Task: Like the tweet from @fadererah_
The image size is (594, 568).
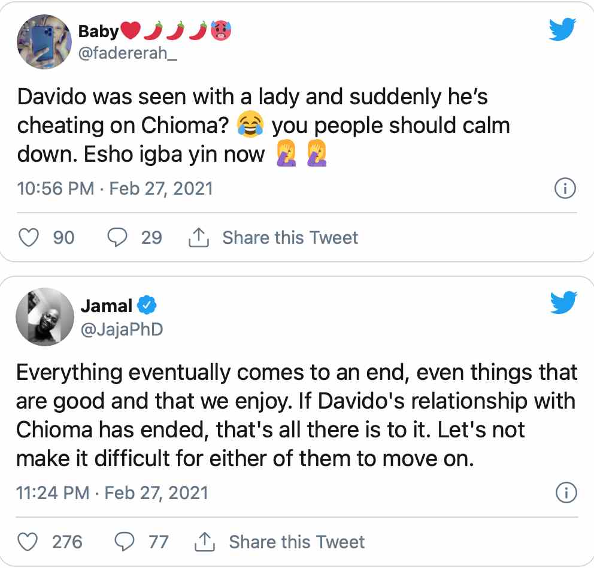Action: tap(29, 238)
